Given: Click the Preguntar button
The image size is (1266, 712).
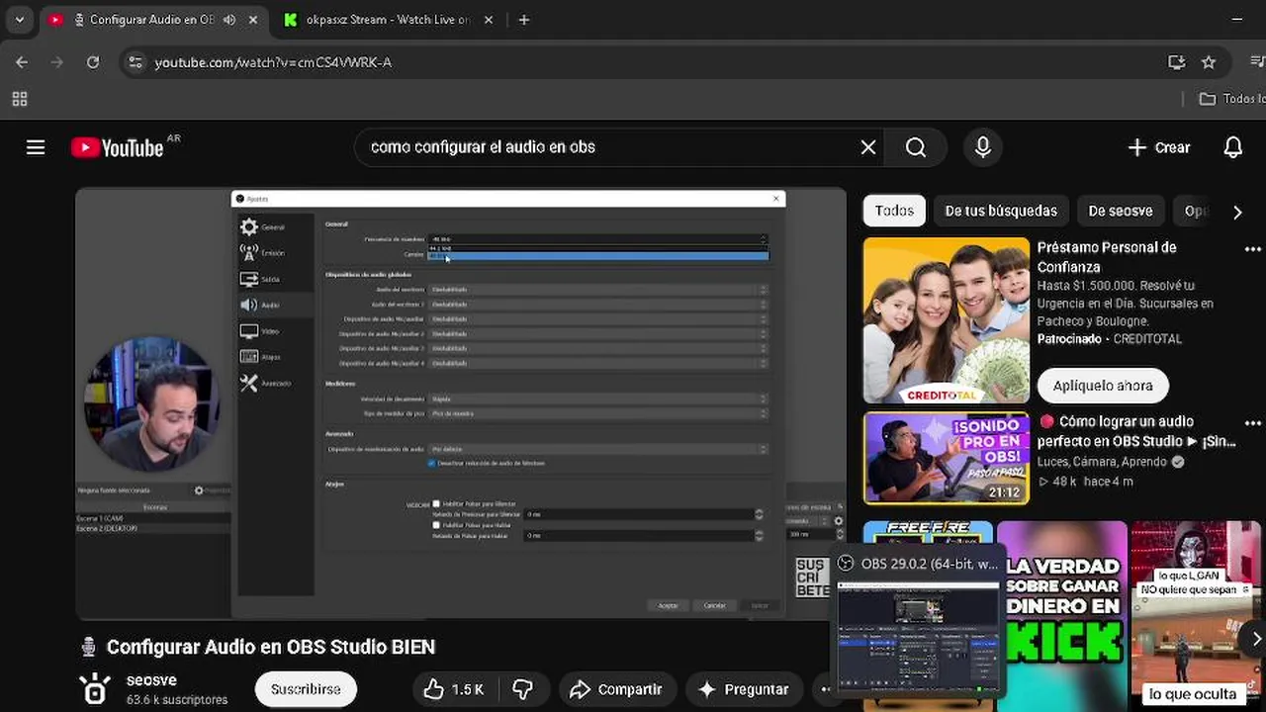Looking at the screenshot, I should tap(743, 689).
